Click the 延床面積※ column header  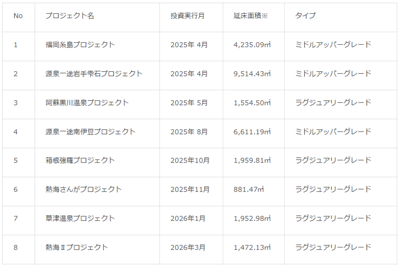[251, 16]
